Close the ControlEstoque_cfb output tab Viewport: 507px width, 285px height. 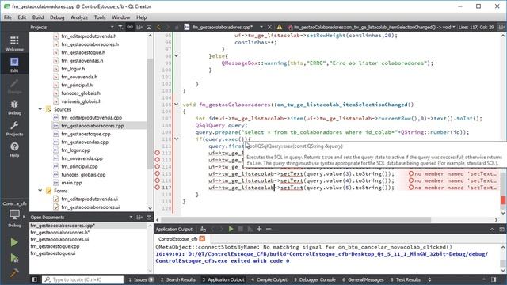(x=202, y=238)
